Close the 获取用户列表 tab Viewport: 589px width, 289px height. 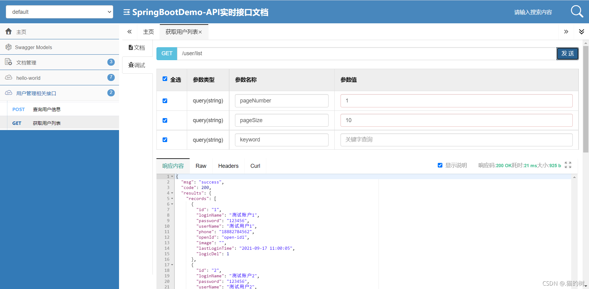point(200,32)
